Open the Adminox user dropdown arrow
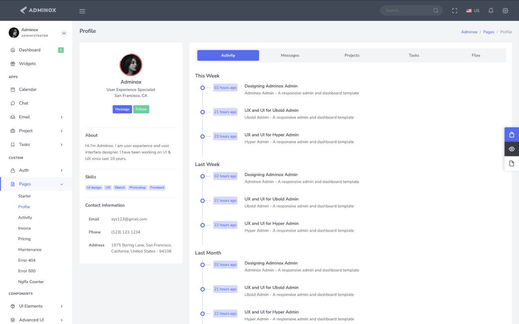The image size is (519, 324). [x=64, y=33]
